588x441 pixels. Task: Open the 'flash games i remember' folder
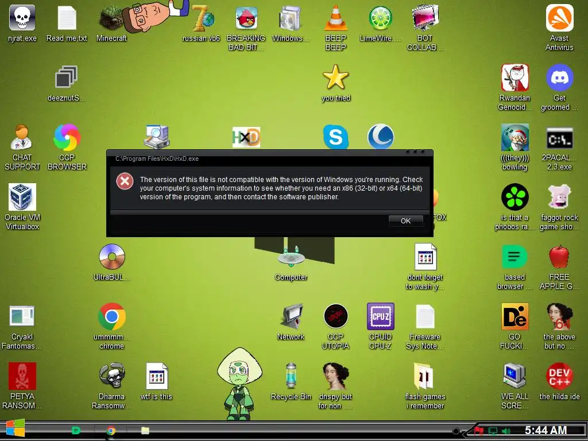pyautogui.click(x=424, y=376)
